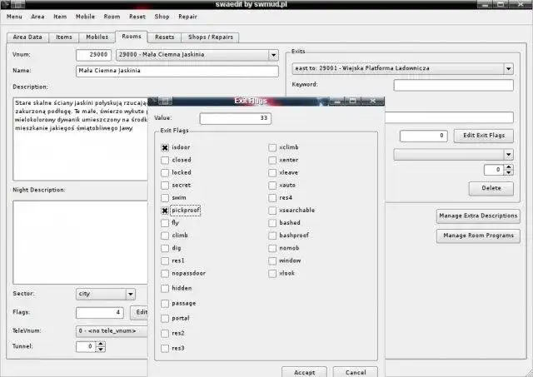The image size is (533, 377).
Task: Open the Shop menu
Action: tap(162, 17)
